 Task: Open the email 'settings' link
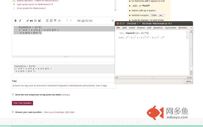click(x=66, y=95)
